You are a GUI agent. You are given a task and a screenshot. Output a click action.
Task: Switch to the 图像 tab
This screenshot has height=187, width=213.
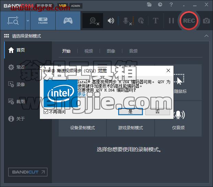point(111,51)
